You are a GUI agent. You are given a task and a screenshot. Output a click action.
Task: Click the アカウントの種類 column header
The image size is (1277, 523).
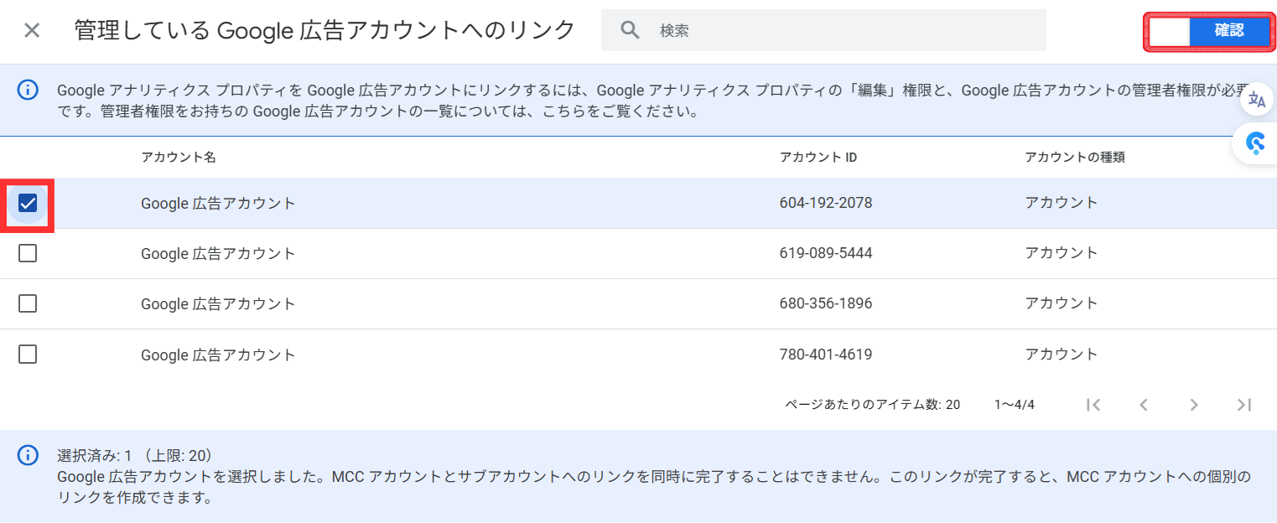1075,158
